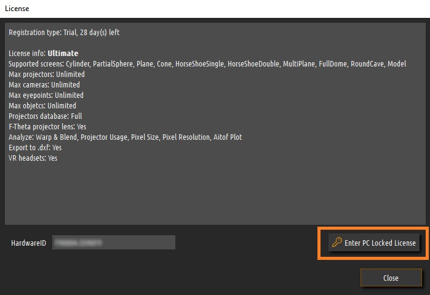Click the blurred hardware ID value
This screenshot has height=295, width=430.
(78, 243)
